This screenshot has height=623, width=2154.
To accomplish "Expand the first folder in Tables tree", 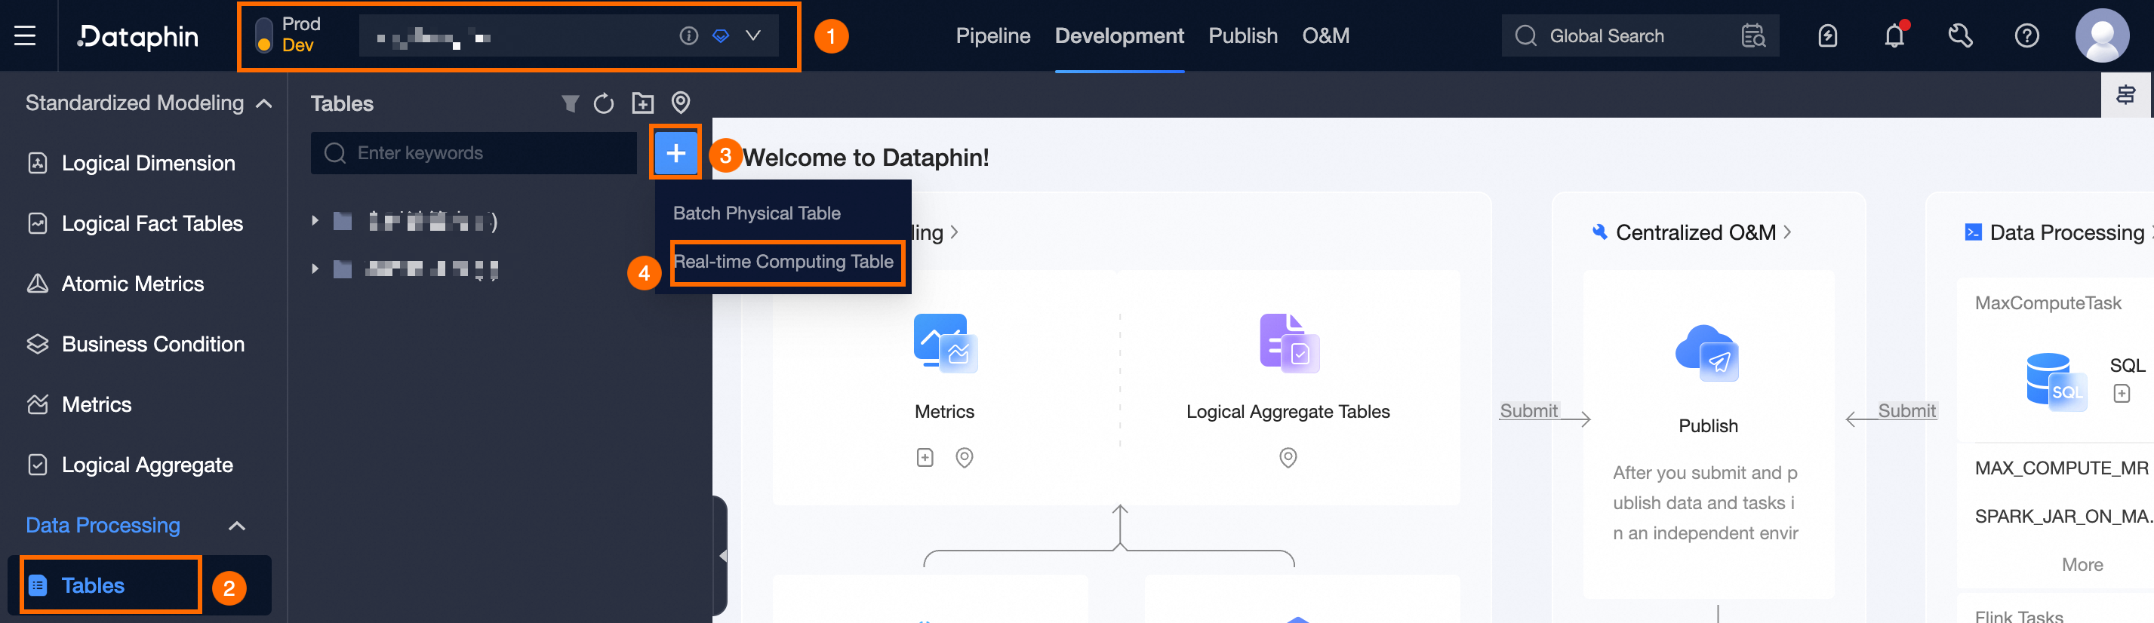I will click(315, 221).
